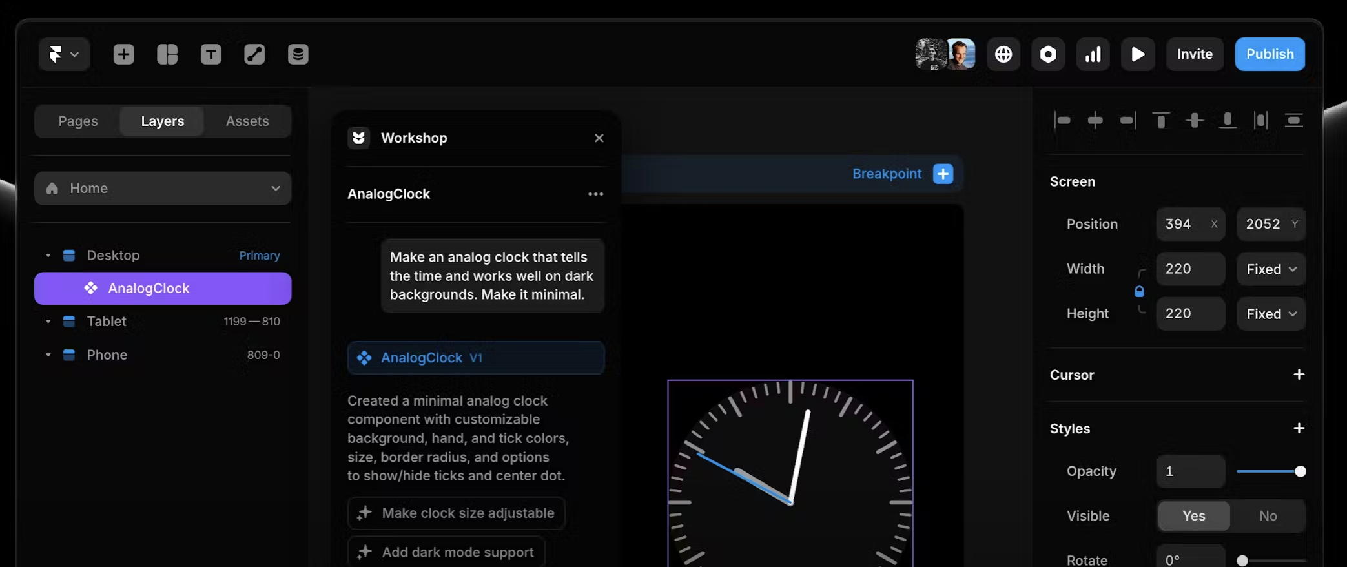Select the Layout tool icon
Viewport: 1347px width, 567px height.
[167, 54]
